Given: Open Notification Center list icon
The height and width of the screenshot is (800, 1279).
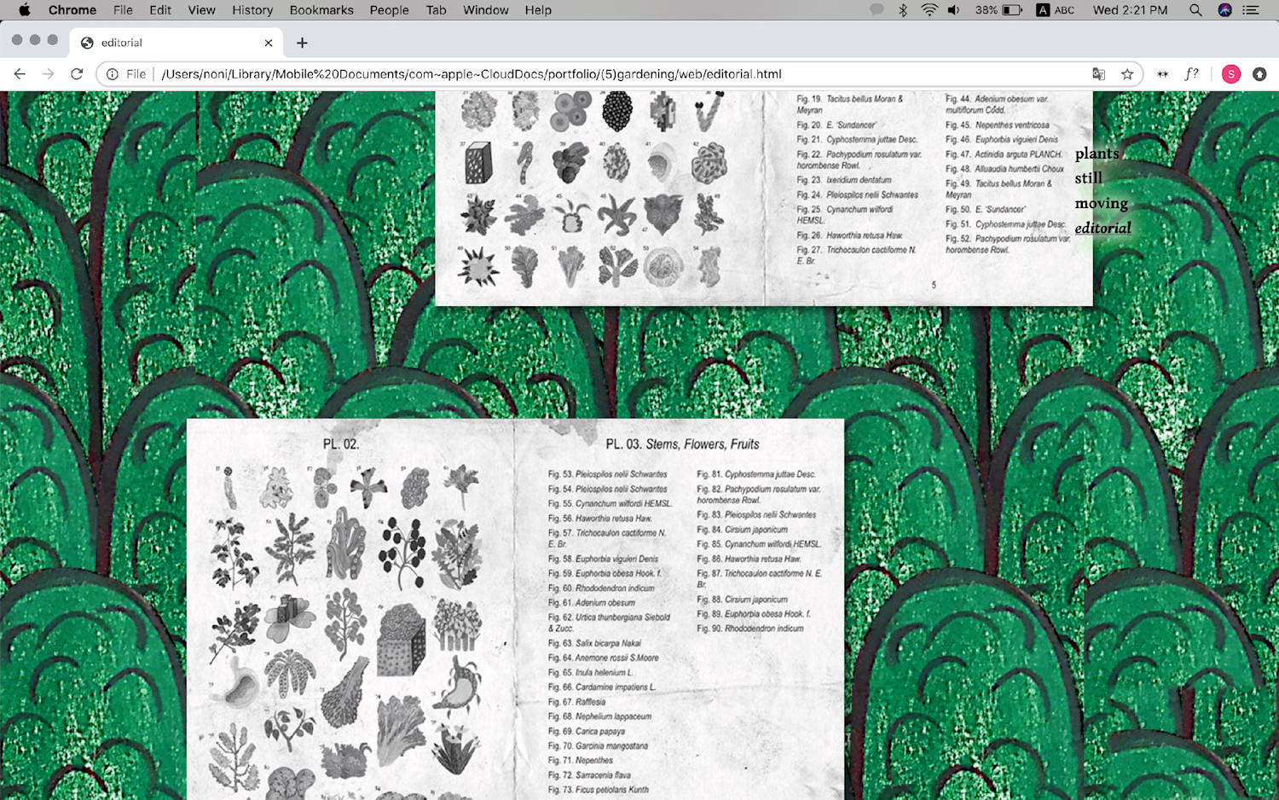Looking at the screenshot, I should (1251, 10).
